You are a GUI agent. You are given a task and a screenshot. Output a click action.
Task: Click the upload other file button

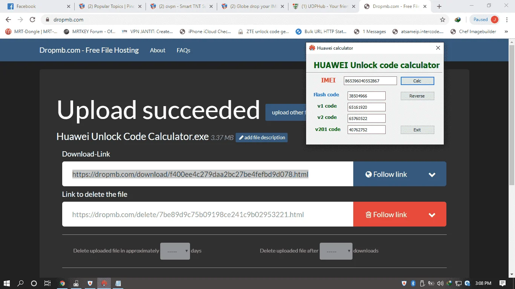point(286,113)
